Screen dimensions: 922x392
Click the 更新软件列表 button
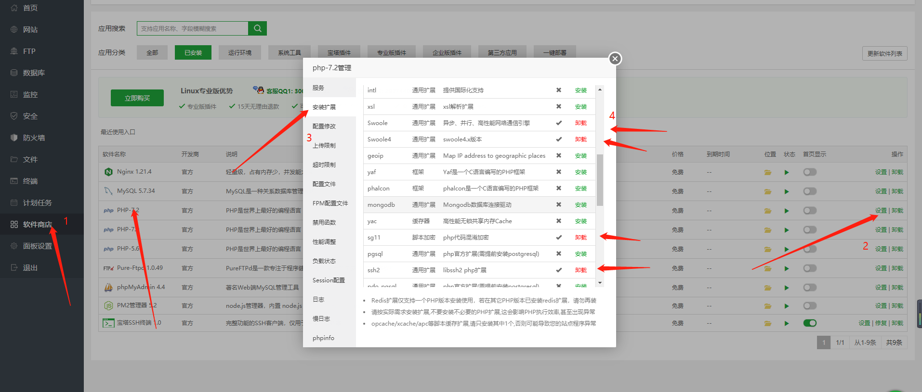pyautogui.click(x=884, y=53)
